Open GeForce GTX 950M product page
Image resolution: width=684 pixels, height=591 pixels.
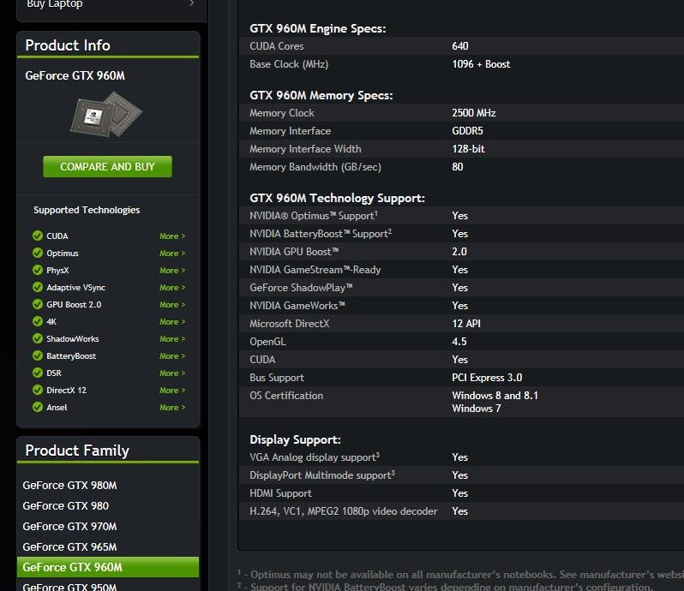[x=69, y=586]
